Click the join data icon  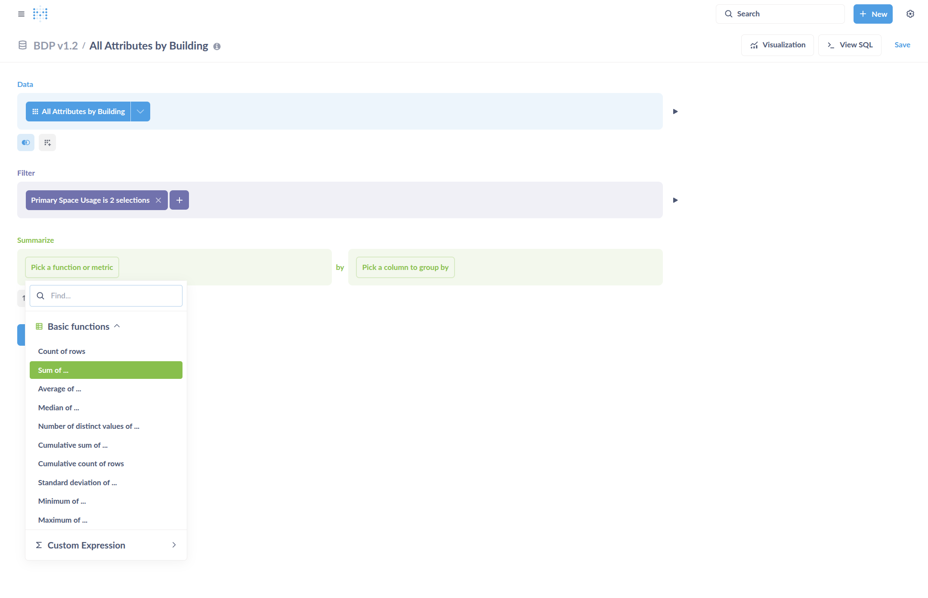tap(26, 143)
